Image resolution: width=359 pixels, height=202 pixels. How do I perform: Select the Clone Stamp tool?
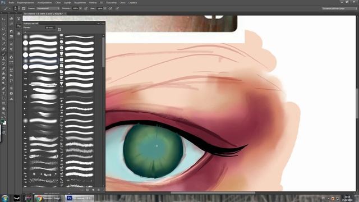pyautogui.click(x=4, y=59)
